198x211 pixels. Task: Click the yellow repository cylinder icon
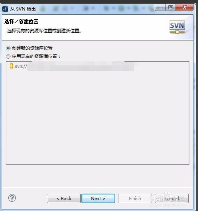click(11, 66)
